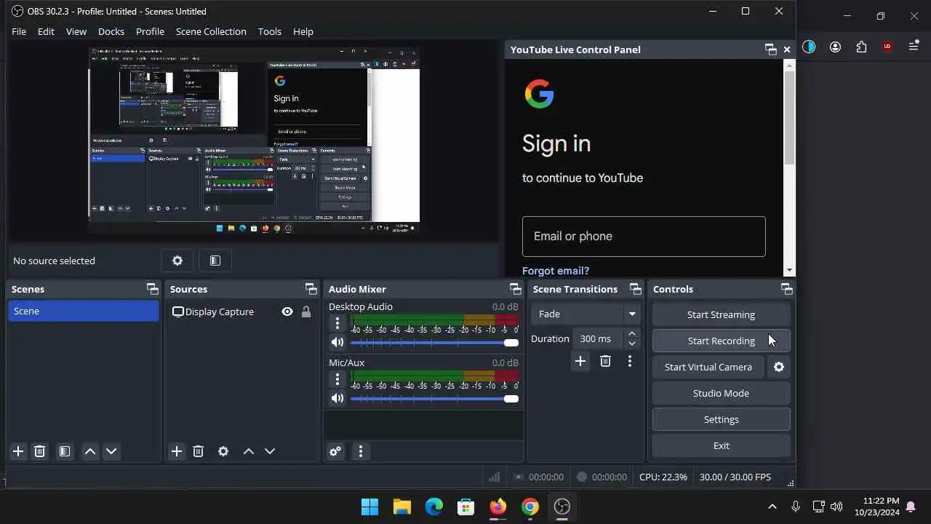Mute Desktop Audio speaker icon
The height and width of the screenshot is (524, 931).
[x=337, y=342]
